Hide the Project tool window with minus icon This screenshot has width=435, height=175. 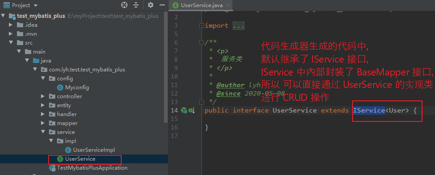pyautogui.click(x=162, y=5)
